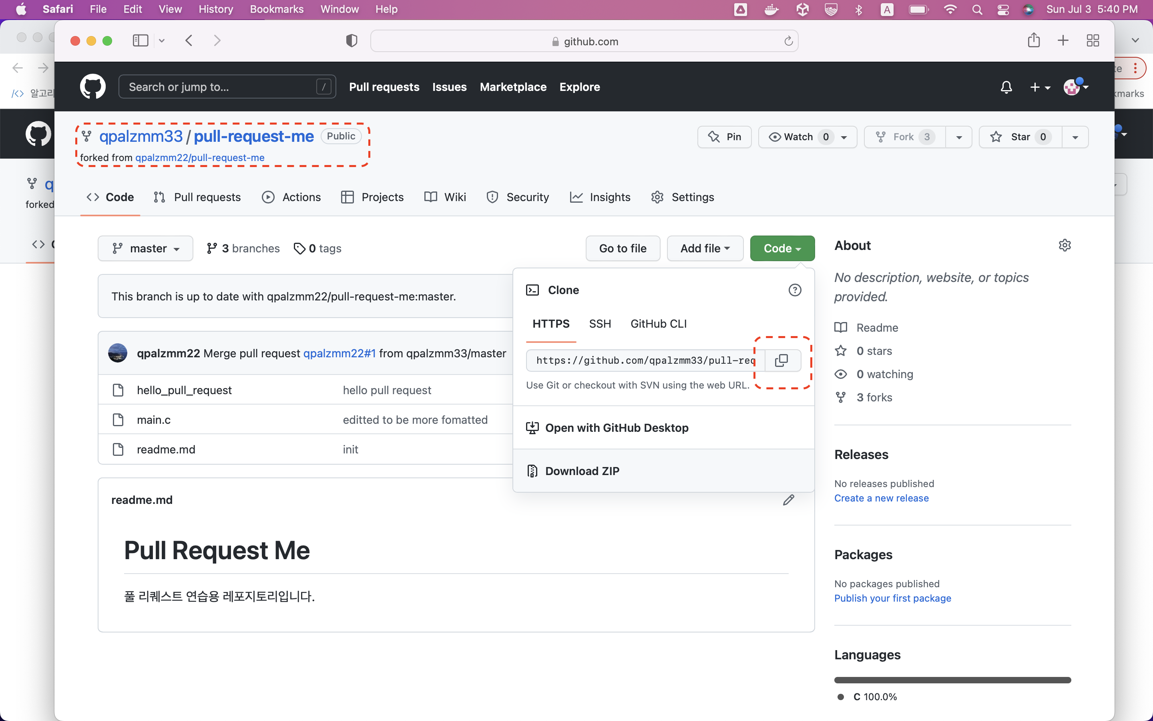This screenshot has height=721, width=1153.
Task: Expand the master branch dropdown
Action: coord(145,248)
